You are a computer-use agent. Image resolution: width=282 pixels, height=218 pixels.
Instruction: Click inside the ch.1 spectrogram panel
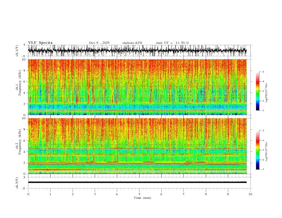137,87
